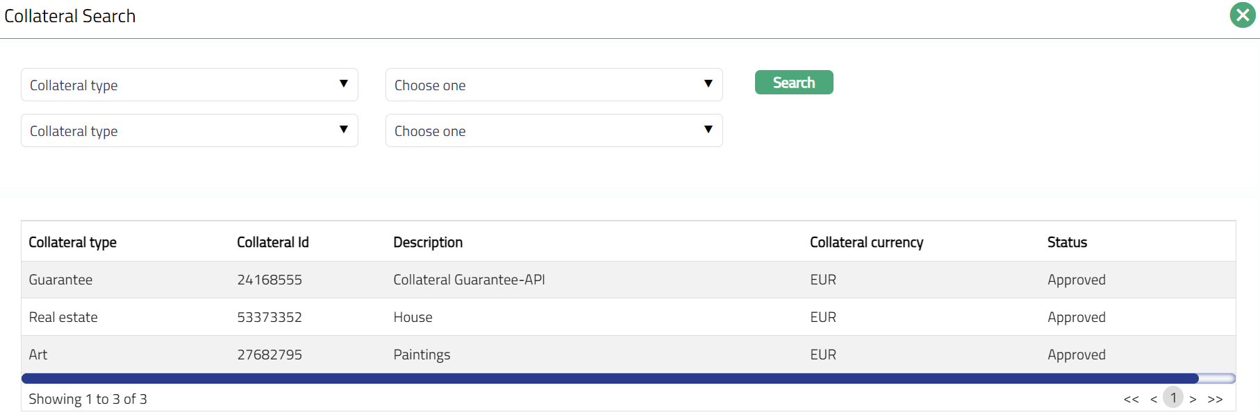The image size is (1260, 417).
Task: Expand the top Choose one dropdown
Action: coord(554,85)
